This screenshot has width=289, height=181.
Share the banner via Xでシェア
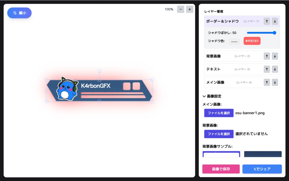click(262, 169)
